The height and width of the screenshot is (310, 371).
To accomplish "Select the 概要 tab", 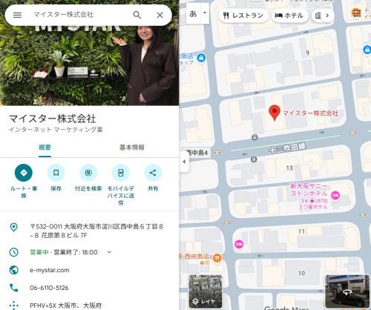I will pos(45,148).
